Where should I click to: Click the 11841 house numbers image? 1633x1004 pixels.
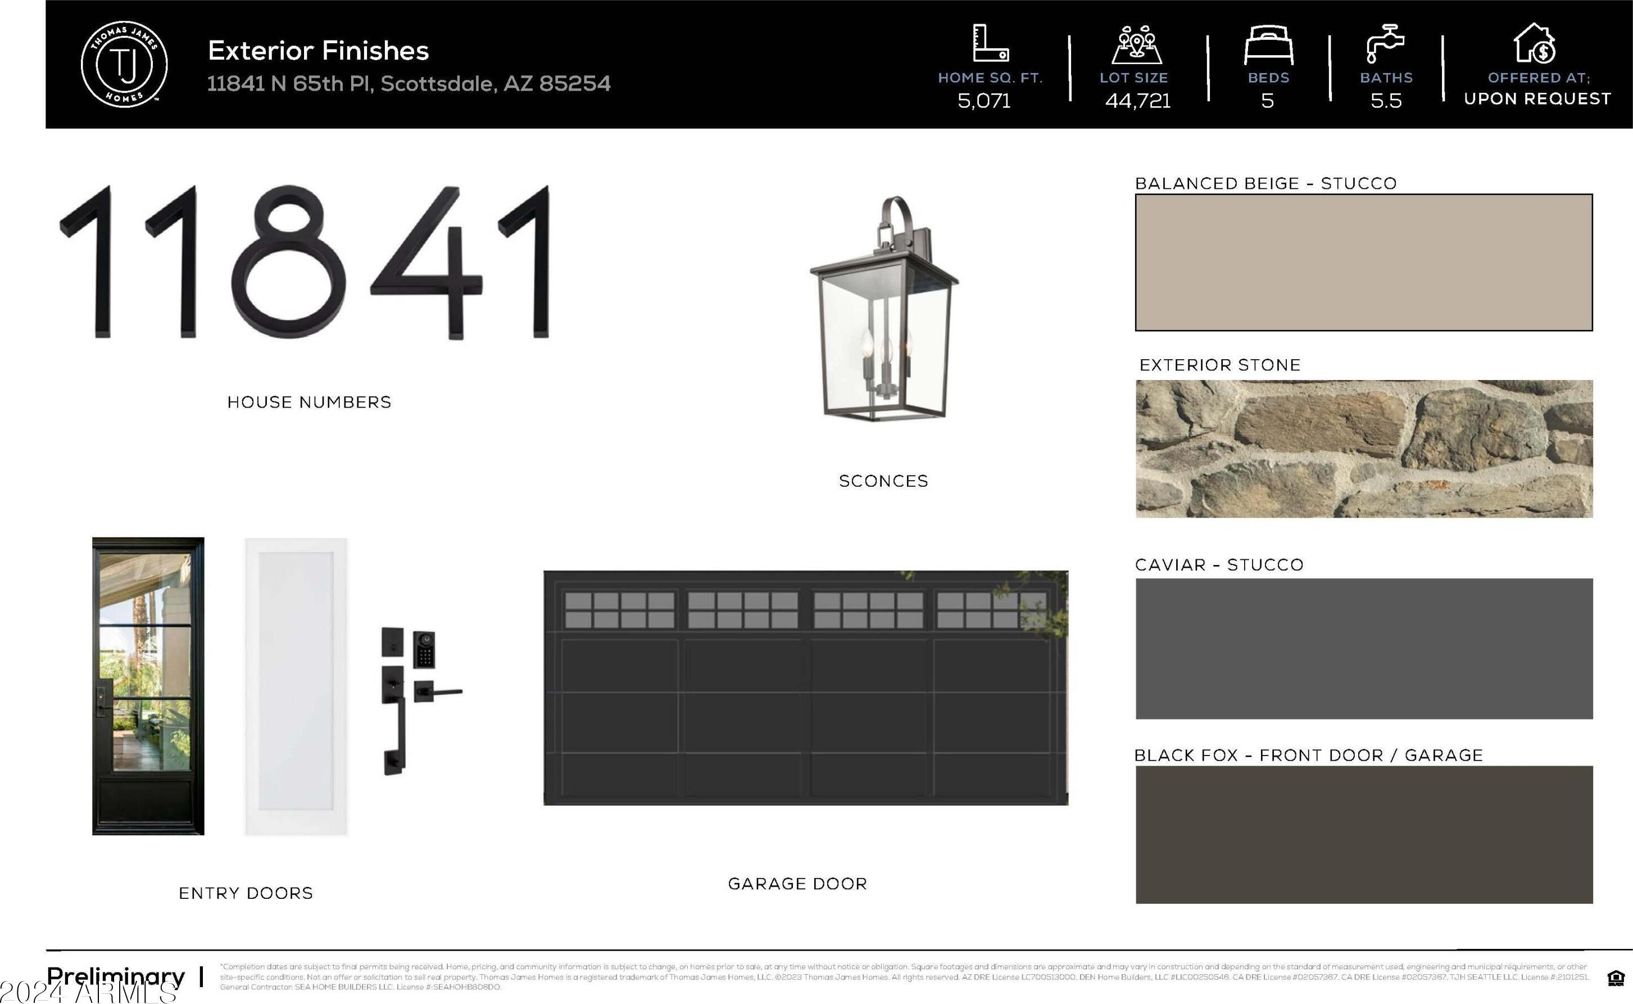[x=305, y=261]
